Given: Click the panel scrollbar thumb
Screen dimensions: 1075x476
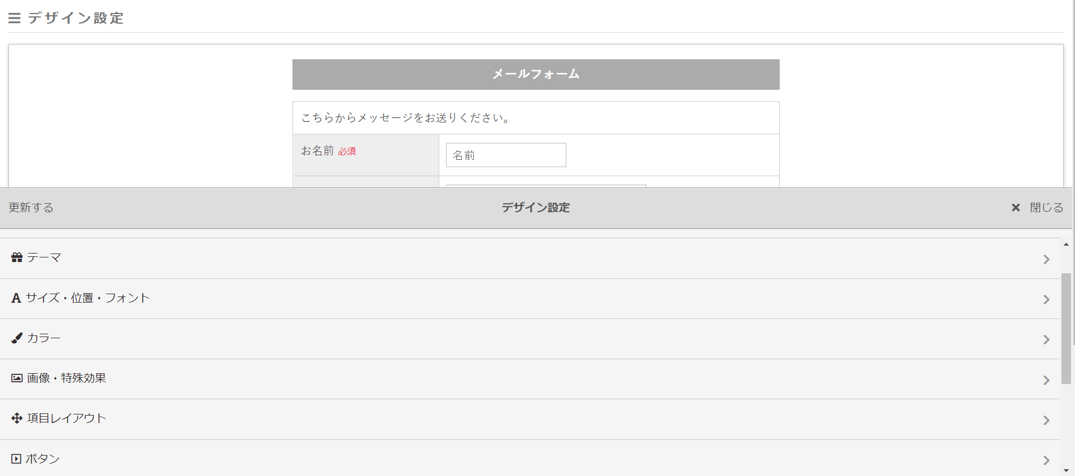Looking at the screenshot, I should click(x=1066, y=327).
